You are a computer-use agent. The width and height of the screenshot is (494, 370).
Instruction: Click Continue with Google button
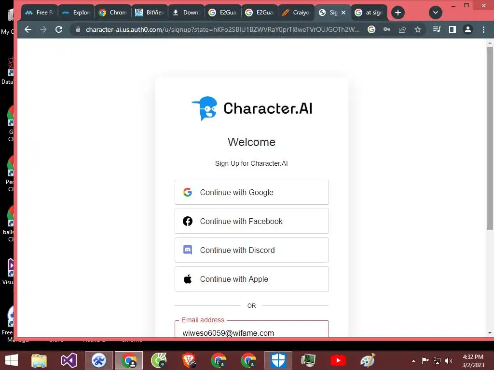coord(252,192)
